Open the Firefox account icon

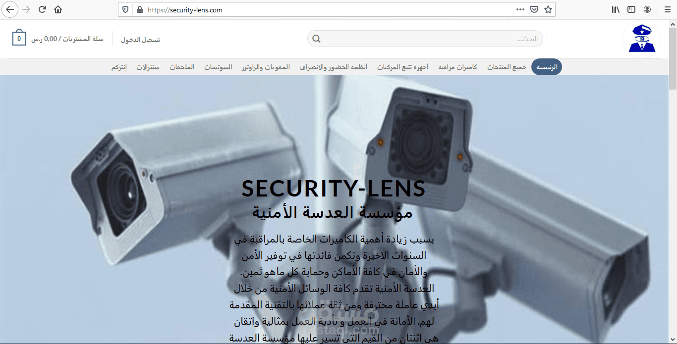pos(647,9)
